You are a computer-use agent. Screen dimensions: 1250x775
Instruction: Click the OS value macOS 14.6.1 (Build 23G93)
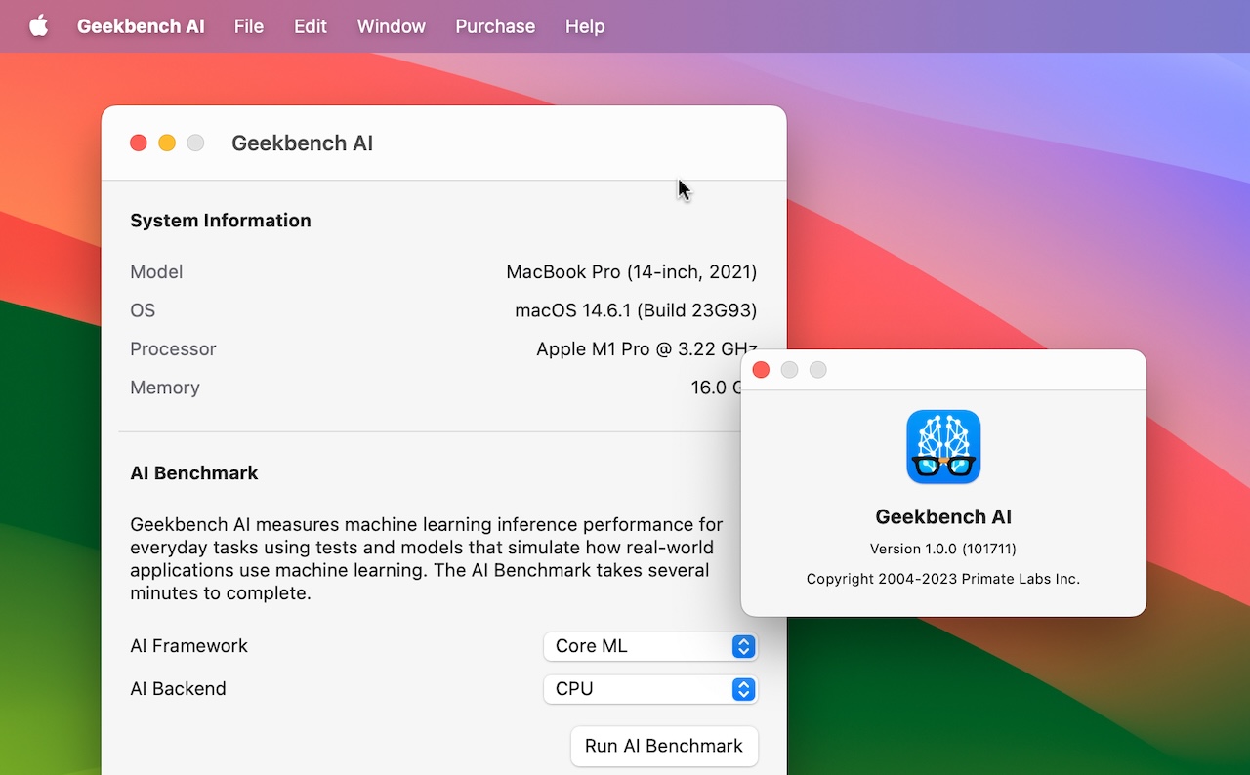point(636,310)
